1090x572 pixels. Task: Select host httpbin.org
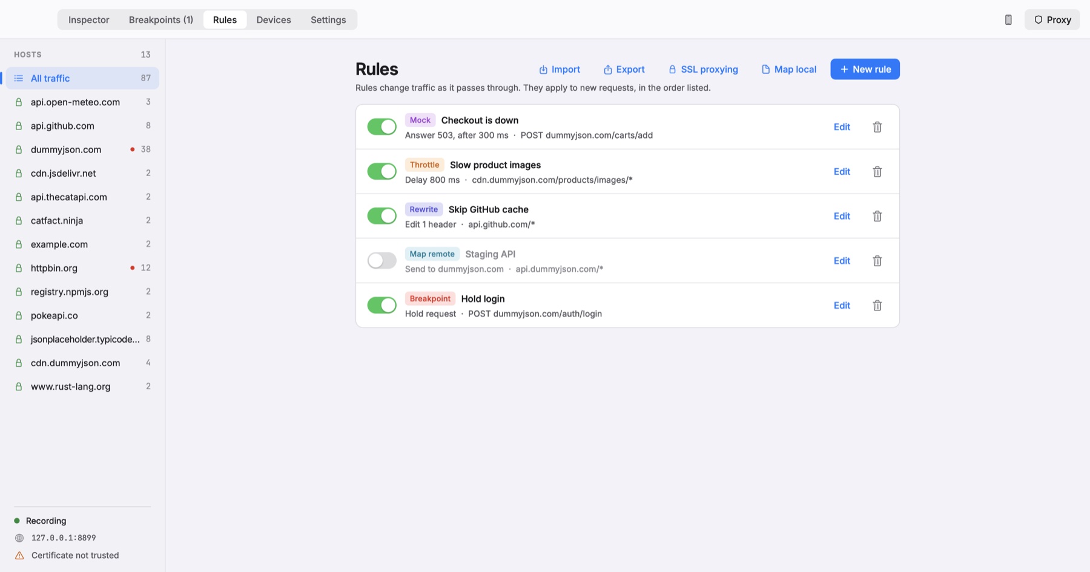pos(82,268)
